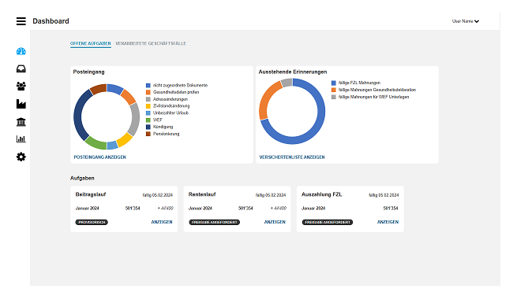The width and height of the screenshot is (513, 299).
Task: Open the settings gear icon in sidebar
Action: point(21,157)
